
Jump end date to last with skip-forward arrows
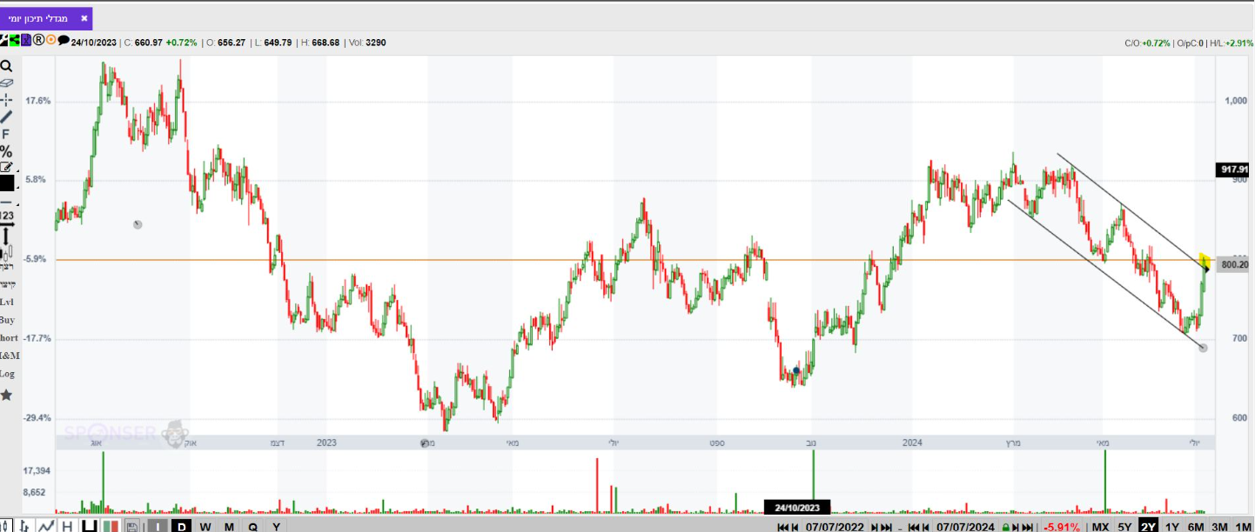(1027, 527)
